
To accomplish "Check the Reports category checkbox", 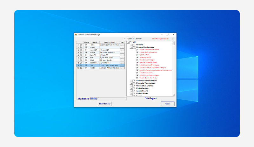I will coord(134,45).
